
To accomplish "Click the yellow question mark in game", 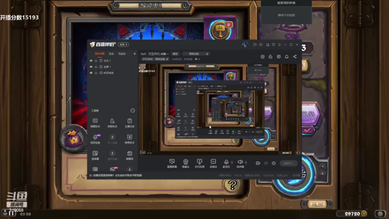I will (x=232, y=185).
